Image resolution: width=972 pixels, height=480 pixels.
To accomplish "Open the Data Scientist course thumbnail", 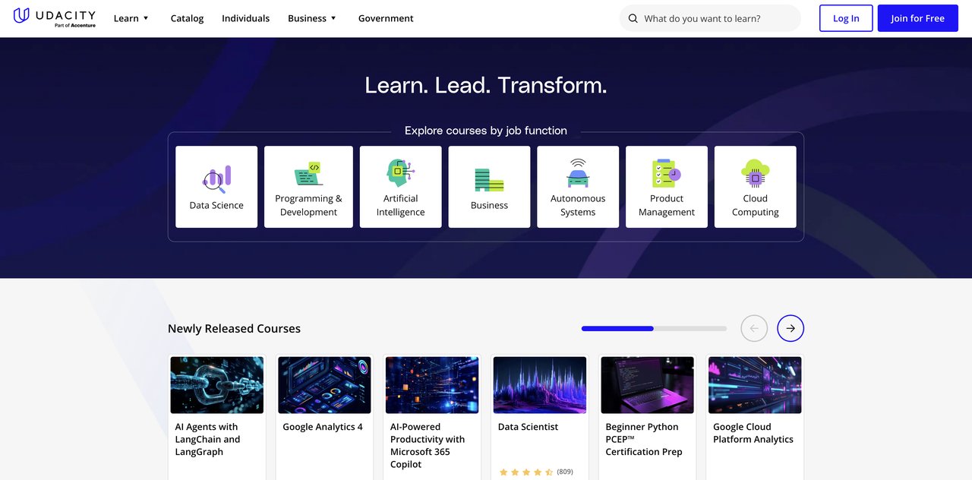I will tap(540, 385).
